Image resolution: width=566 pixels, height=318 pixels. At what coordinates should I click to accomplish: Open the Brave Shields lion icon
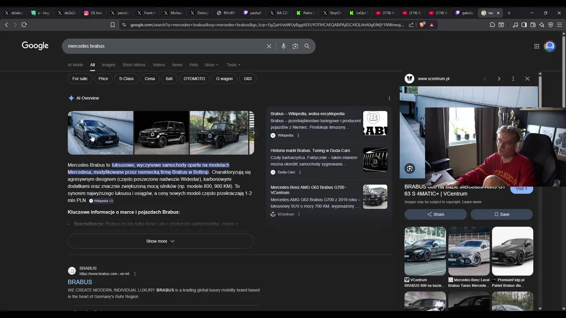(422, 25)
